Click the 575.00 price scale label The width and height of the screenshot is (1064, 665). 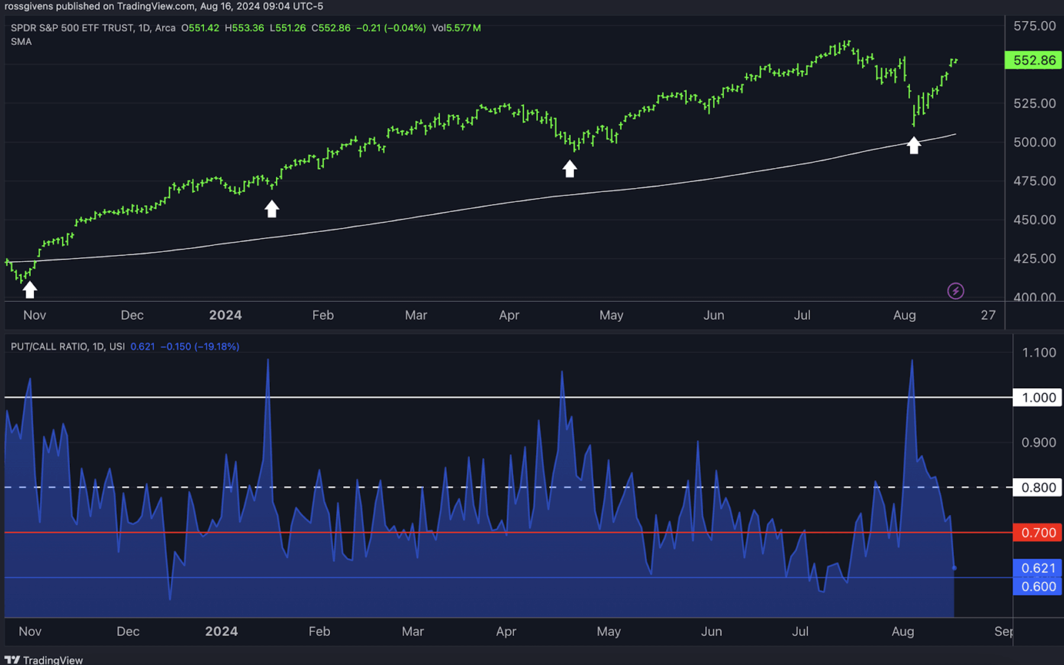(1034, 26)
